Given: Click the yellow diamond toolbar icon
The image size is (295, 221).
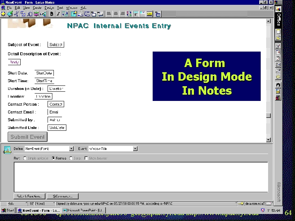Looking at the screenshot, I should (3, 14).
